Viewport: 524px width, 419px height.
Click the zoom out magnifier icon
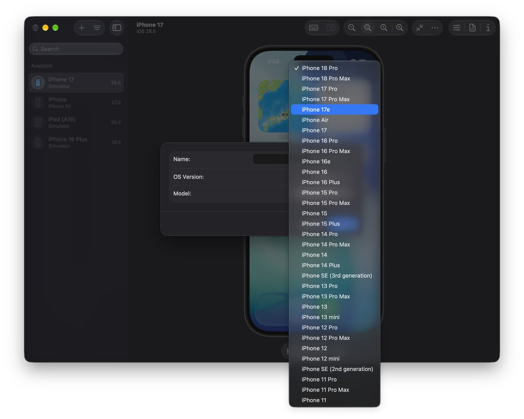[352, 28]
